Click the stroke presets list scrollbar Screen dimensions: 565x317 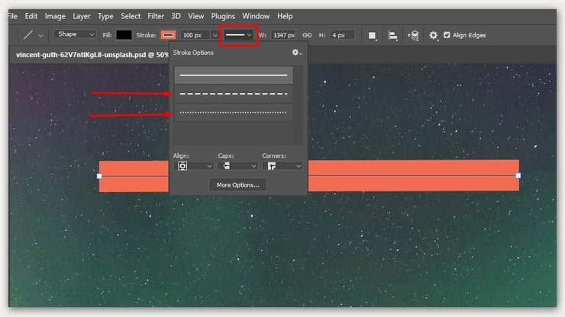point(298,104)
